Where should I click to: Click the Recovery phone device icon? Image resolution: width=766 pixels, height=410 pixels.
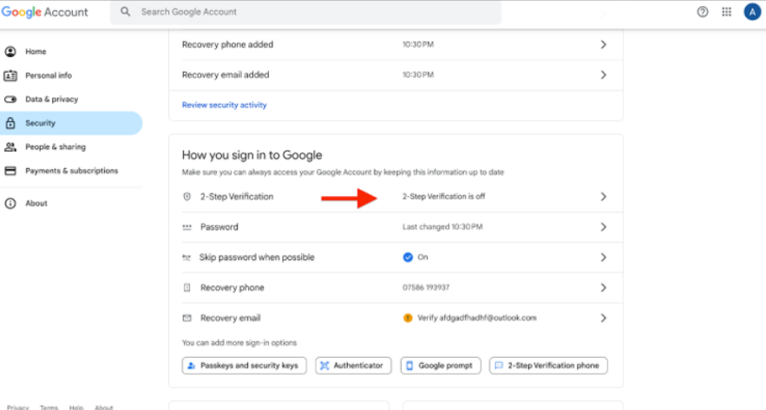click(x=187, y=288)
